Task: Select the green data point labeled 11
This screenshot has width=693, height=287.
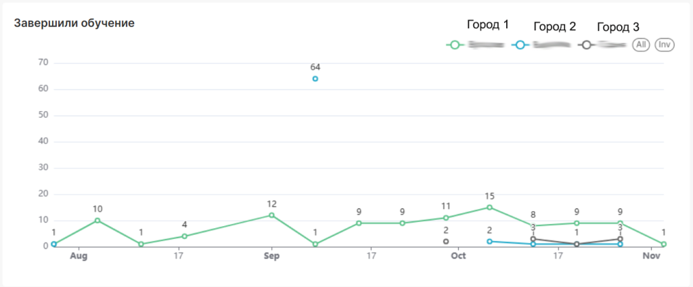Action: click(446, 217)
